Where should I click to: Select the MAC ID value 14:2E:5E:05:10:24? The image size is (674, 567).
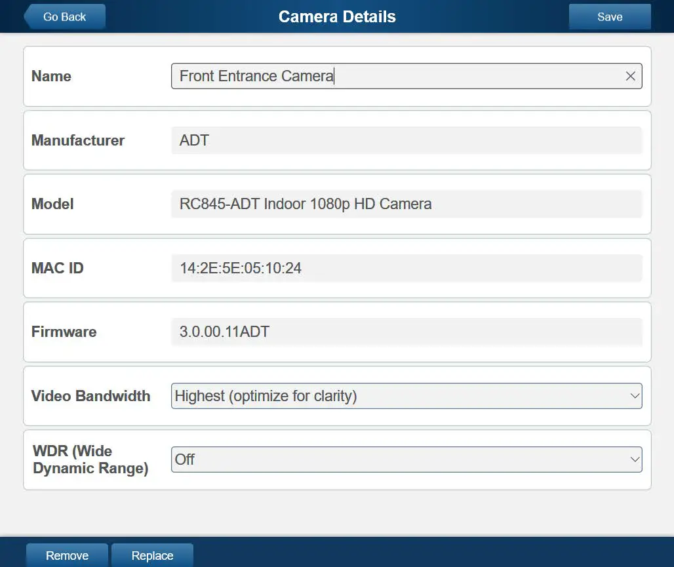(x=406, y=268)
